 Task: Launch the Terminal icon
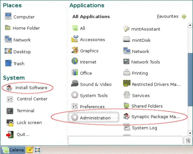pos(10,111)
